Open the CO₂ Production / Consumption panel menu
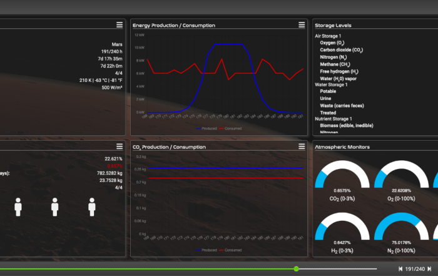The image size is (438, 276). point(302,146)
